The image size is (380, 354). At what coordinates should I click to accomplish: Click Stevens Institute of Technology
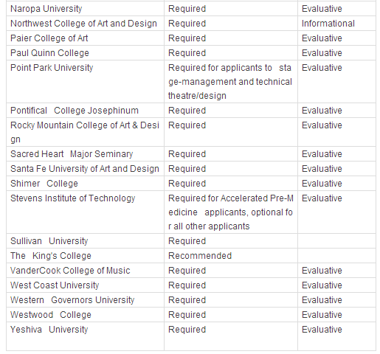[73, 198]
